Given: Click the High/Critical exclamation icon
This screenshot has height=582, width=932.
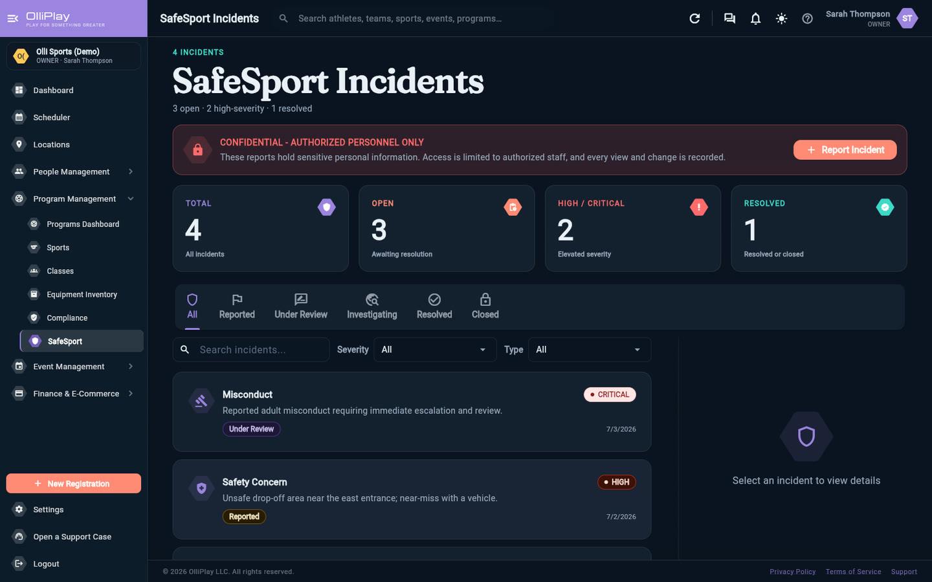Looking at the screenshot, I should pyautogui.click(x=699, y=207).
